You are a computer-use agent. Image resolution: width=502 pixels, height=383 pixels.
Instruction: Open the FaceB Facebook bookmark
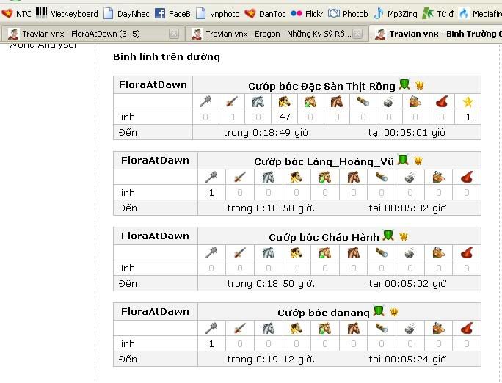tap(172, 14)
